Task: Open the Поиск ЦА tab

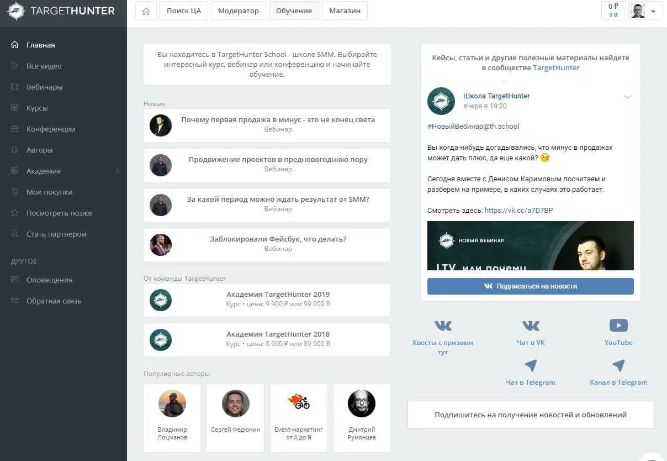Action: pyautogui.click(x=184, y=11)
